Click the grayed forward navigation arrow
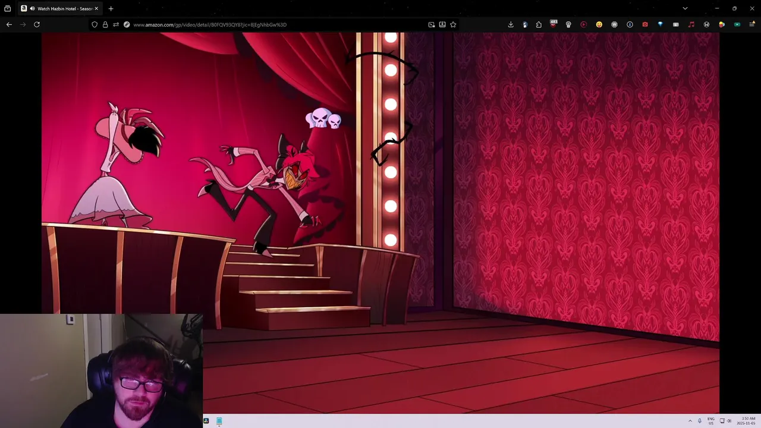 pos(23,24)
